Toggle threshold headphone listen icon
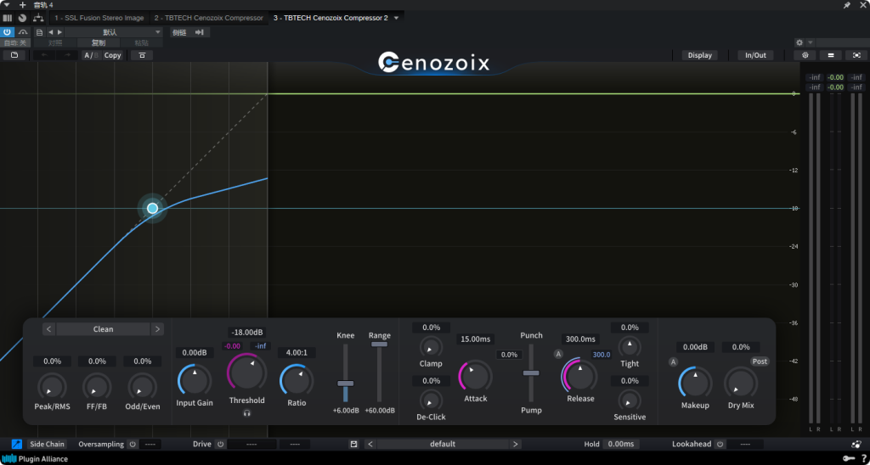The height and width of the screenshot is (465, 870). pos(247,413)
